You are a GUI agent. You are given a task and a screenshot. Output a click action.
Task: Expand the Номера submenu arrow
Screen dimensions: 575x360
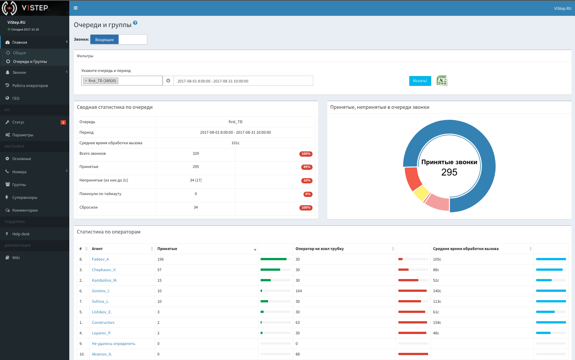point(67,171)
